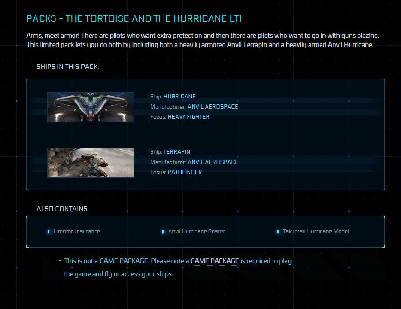Viewport: 401px width, 309px height.
Task: Open the TERRAPIN ship link
Action: [x=176, y=151]
